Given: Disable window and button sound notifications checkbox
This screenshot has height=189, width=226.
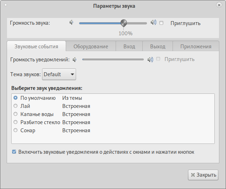Looking at the screenshot, I should (x=14, y=152).
